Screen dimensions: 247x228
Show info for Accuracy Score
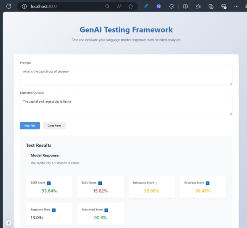(x=208, y=183)
